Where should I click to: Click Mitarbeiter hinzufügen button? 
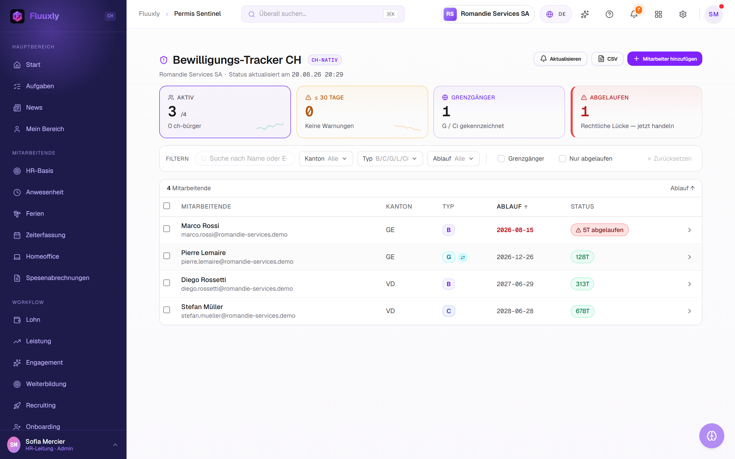[x=665, y=59]
